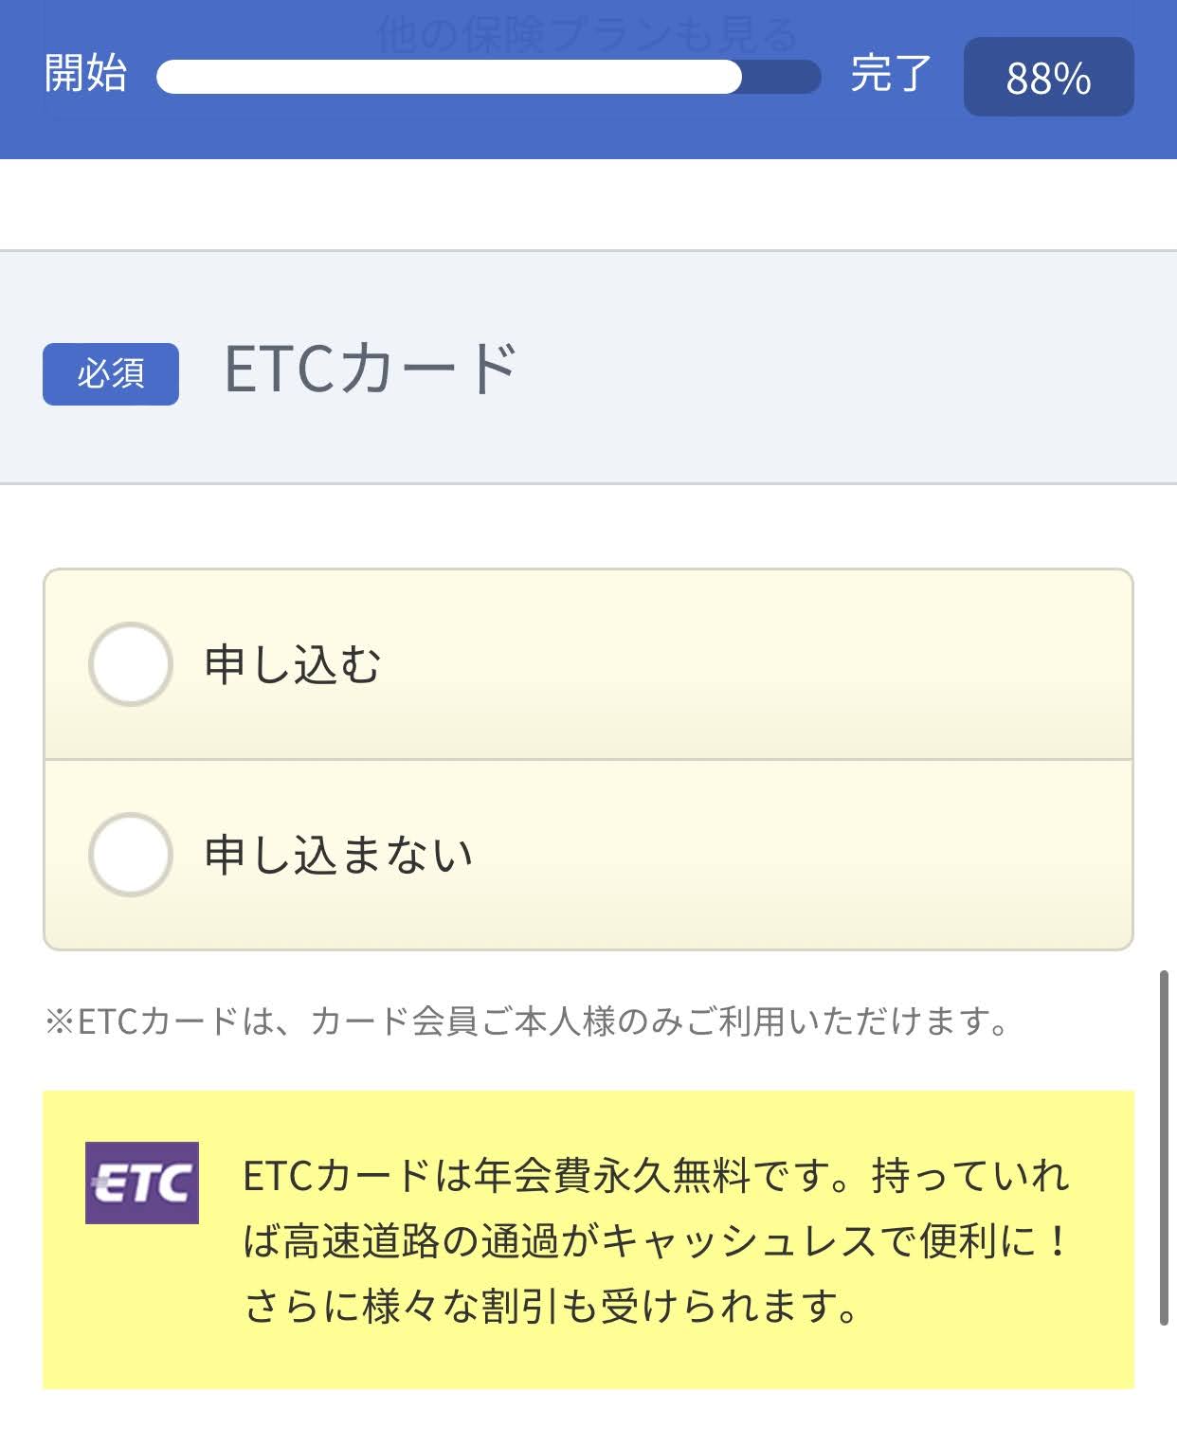Click the ※ETCカードは note below options
The width and height of the screenshot is (1177, 1445).
click(x=527, y=1021)
